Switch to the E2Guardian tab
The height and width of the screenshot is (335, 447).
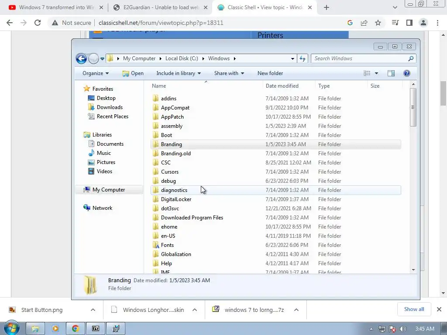coord(160,7)
